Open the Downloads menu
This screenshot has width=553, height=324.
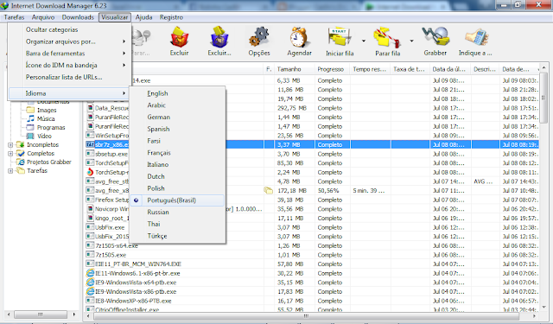[x=78, y=17]
